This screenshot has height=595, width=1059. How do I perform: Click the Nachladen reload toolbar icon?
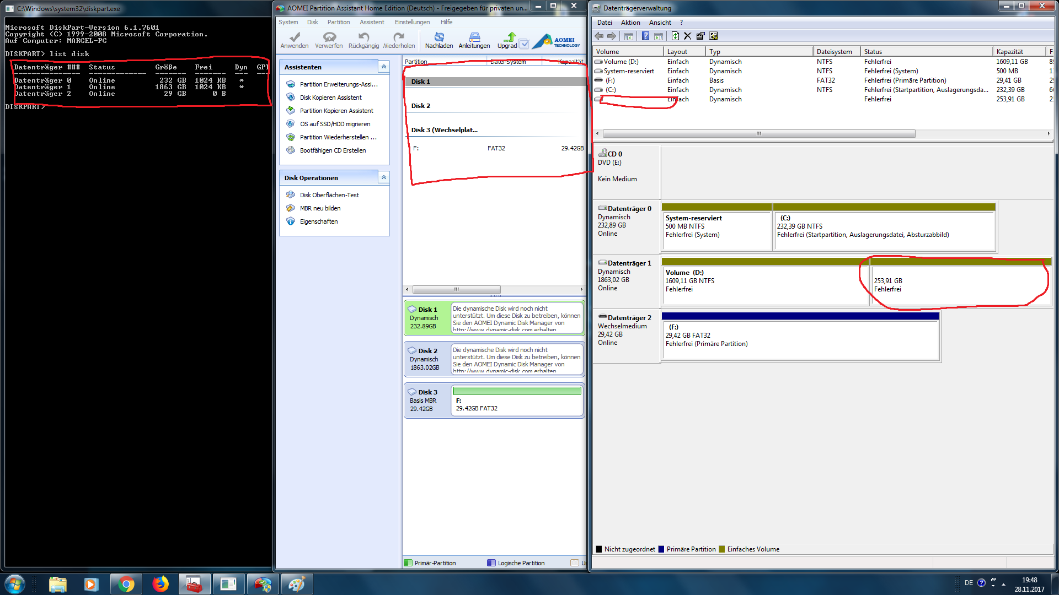click(x=439, y=37)
